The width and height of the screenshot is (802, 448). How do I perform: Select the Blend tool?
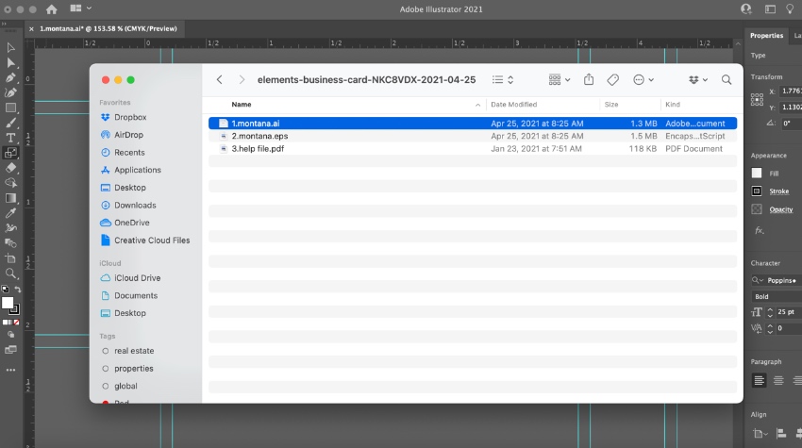(10, 243)
